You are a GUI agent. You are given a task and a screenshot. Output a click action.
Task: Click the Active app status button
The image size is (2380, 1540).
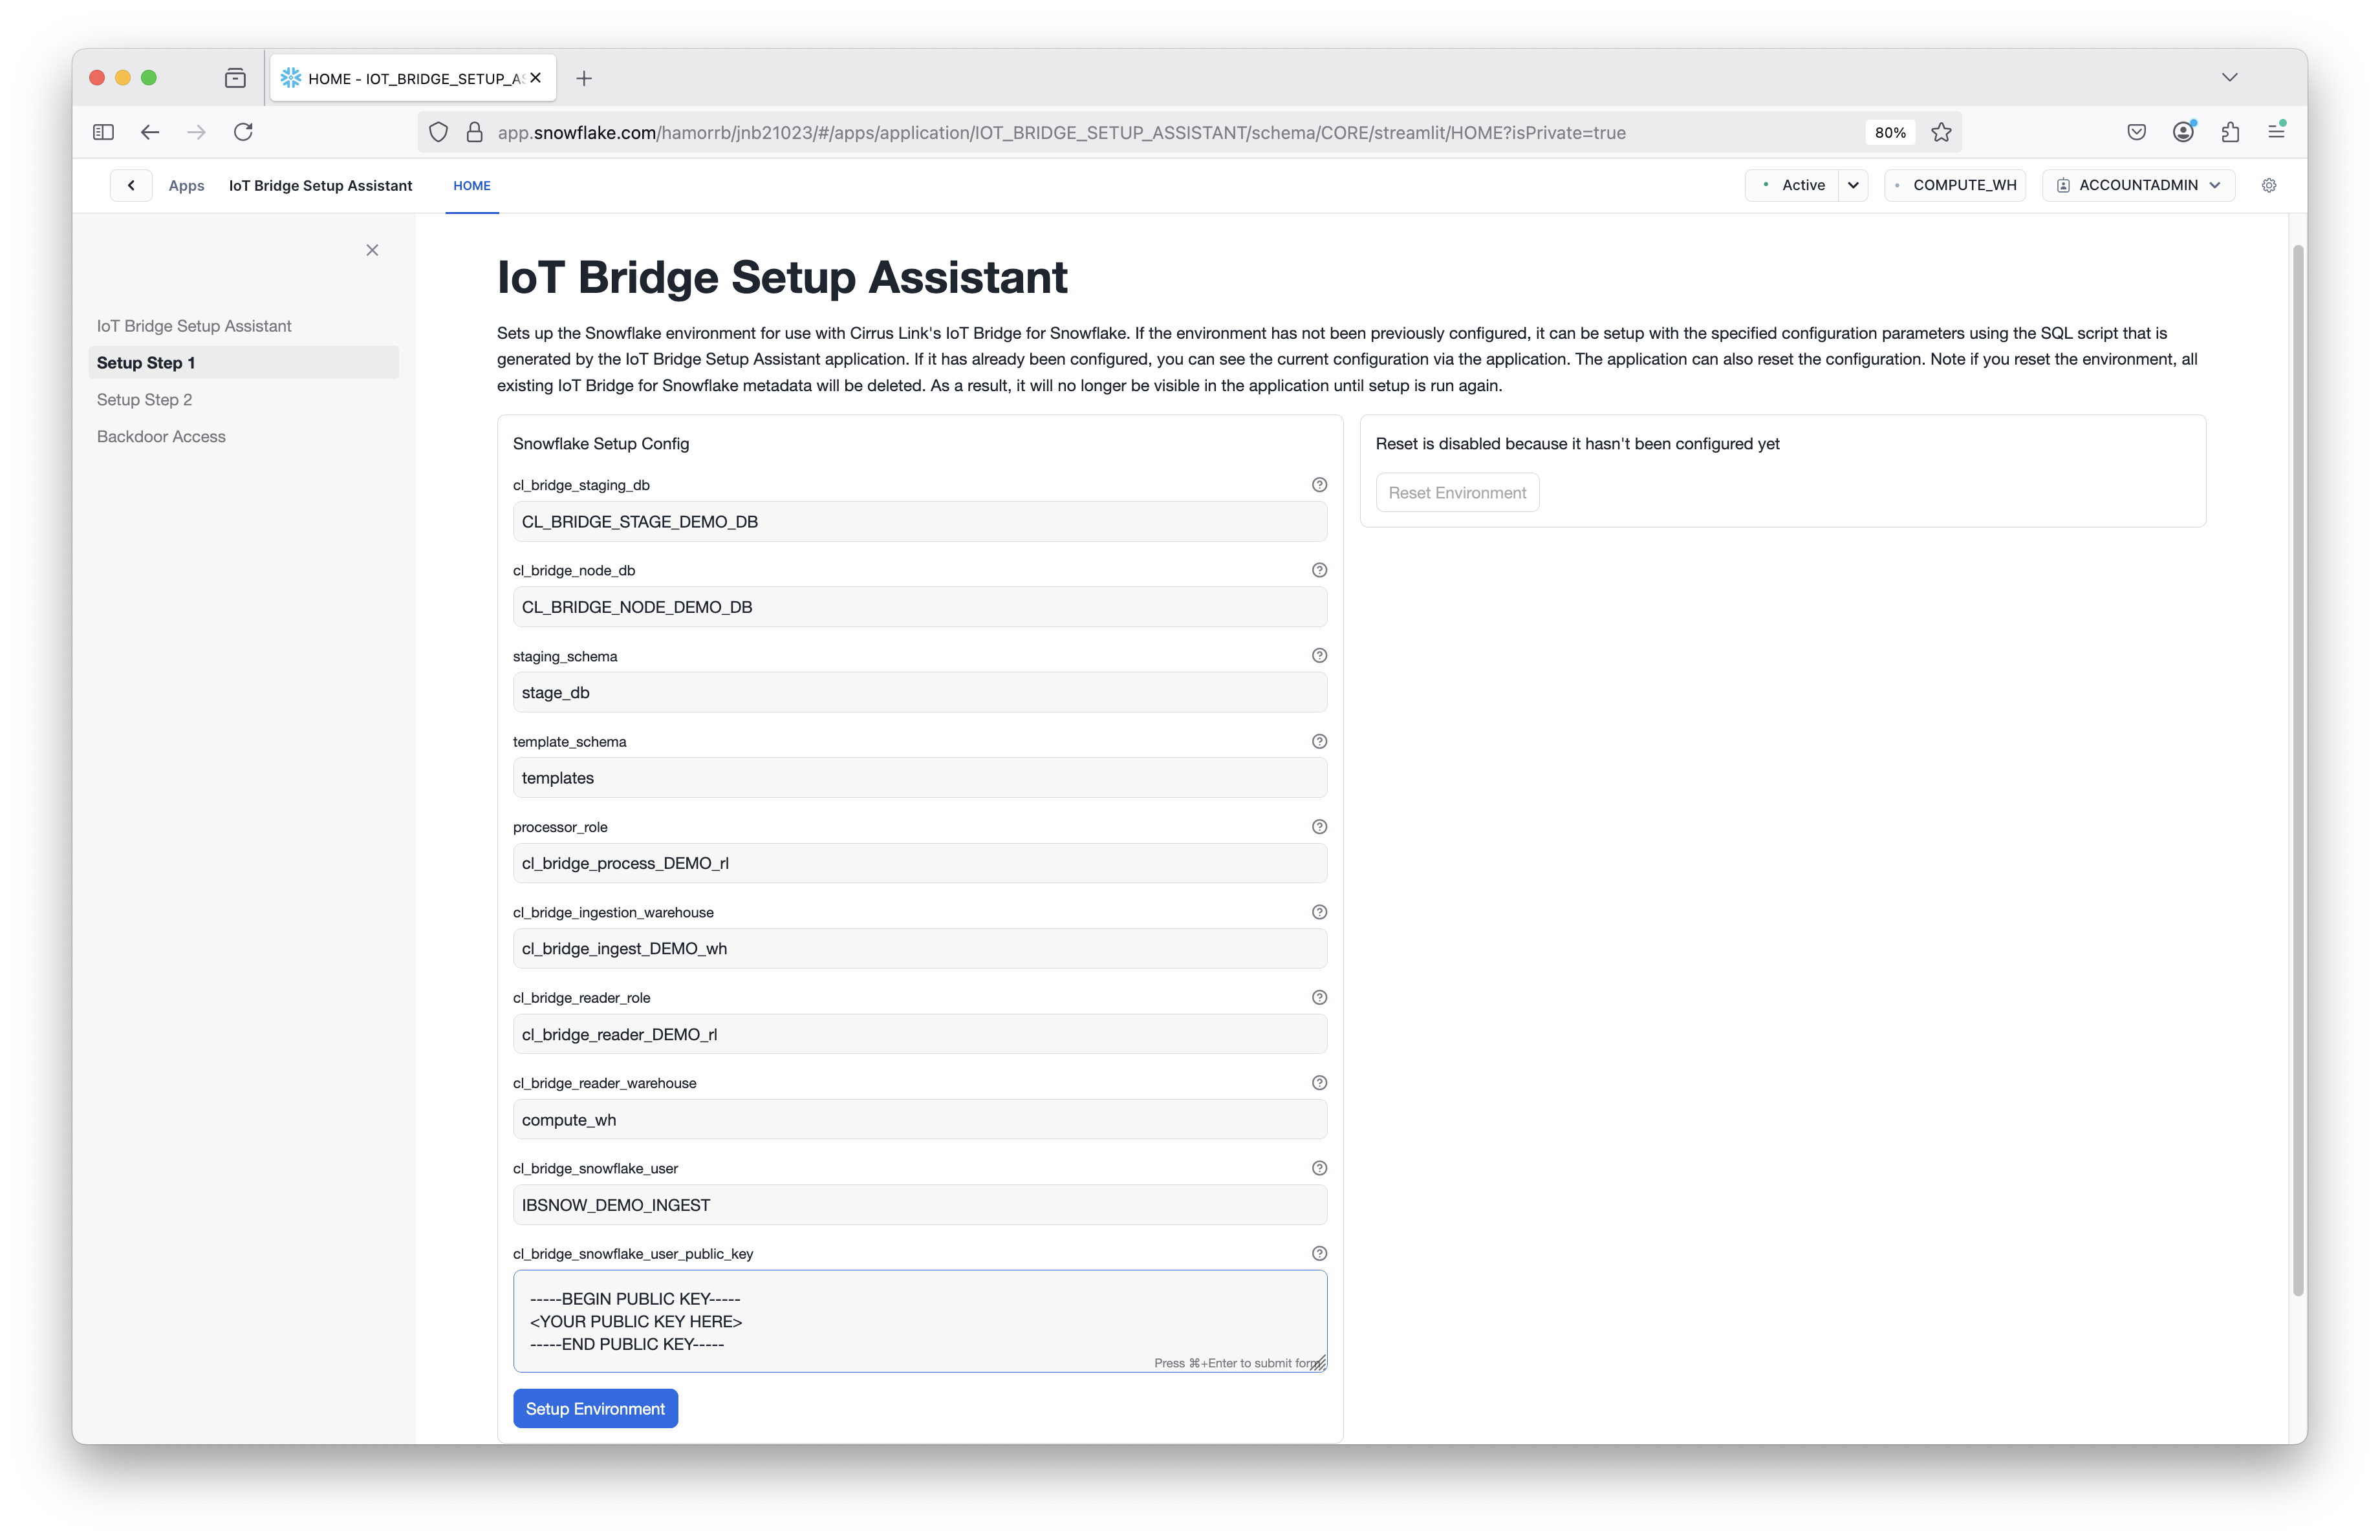point(1792,186)
